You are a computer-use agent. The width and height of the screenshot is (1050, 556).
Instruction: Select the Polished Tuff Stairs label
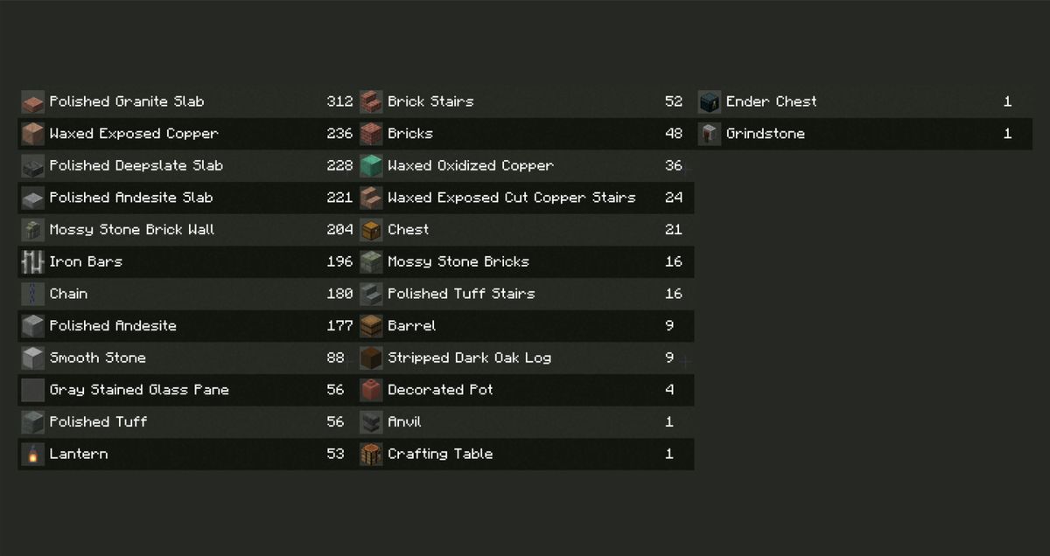click(x=461, y=295)
